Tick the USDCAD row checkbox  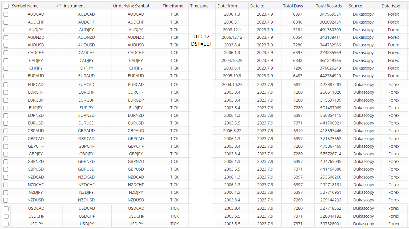(6, 209)
